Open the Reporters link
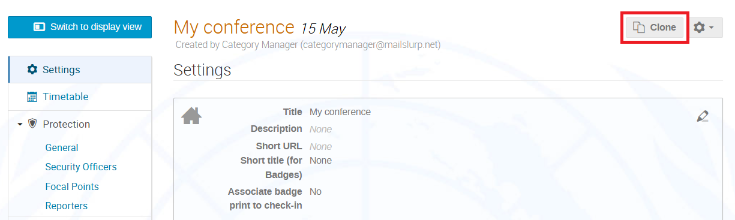This screenshot has height=220, width=735. [67, 206]
